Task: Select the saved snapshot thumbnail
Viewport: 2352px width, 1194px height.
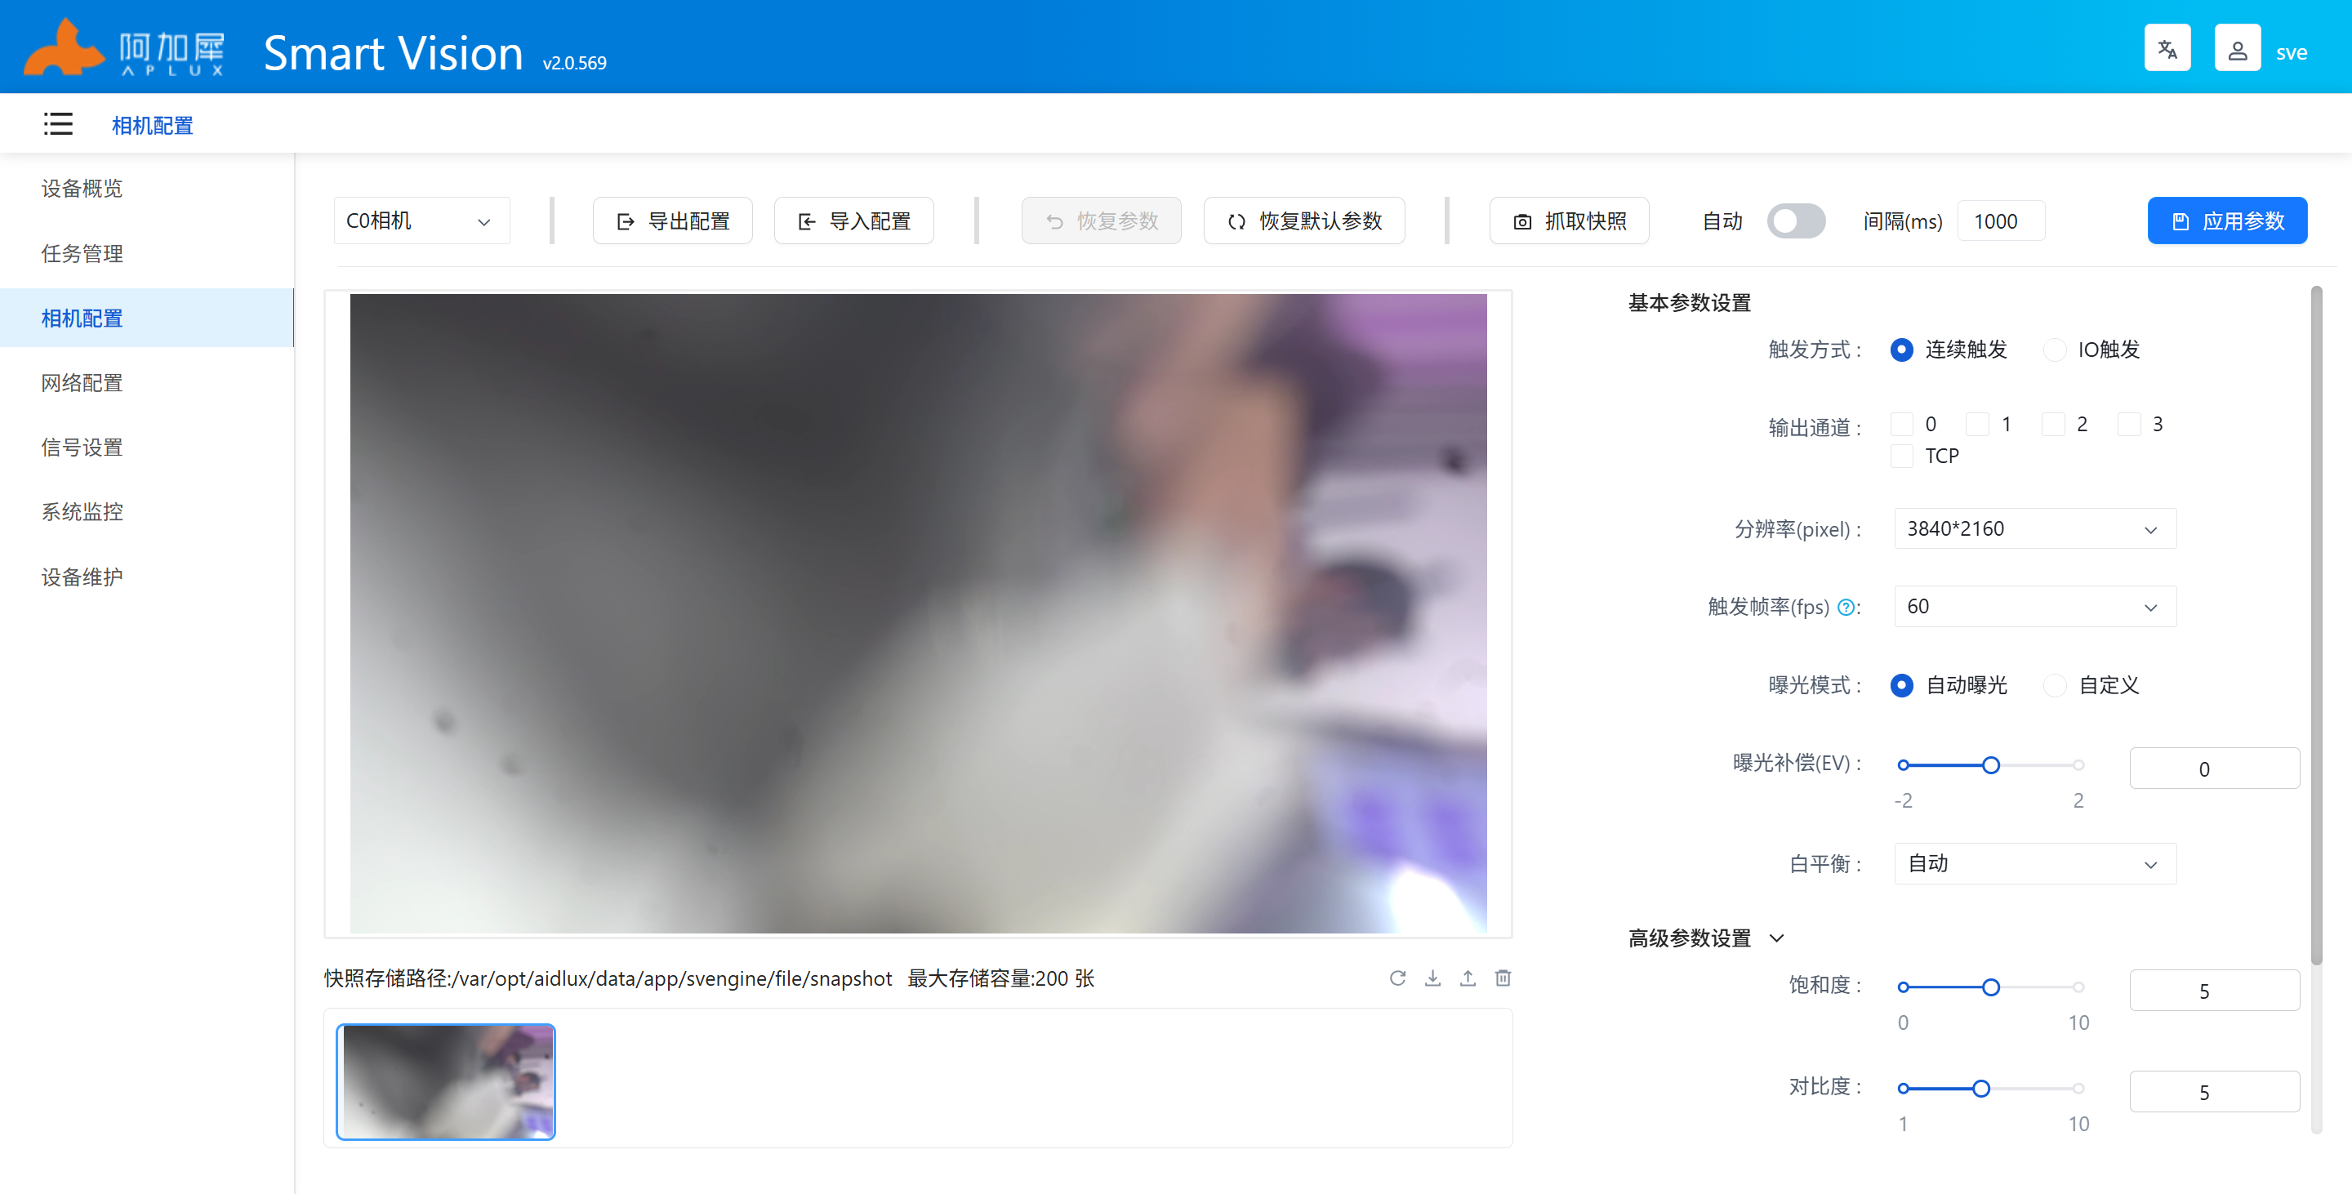Action: pos(446,1080)
